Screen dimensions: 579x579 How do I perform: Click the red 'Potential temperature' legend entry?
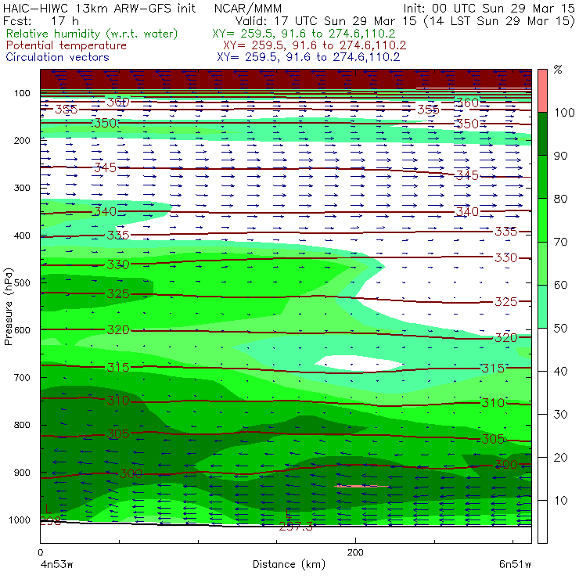pyautogui.click(x=67, y=45)
